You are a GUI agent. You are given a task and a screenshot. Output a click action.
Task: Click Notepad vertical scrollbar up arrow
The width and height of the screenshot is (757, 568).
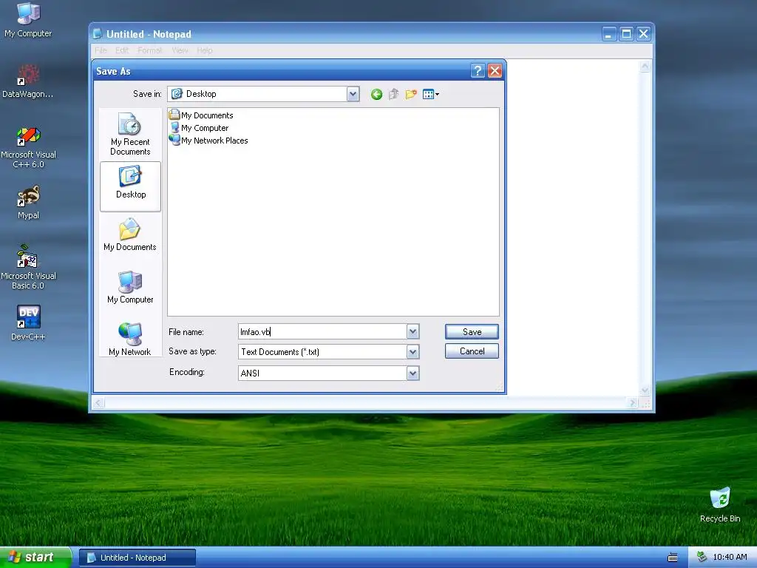(x=645, y=67)
